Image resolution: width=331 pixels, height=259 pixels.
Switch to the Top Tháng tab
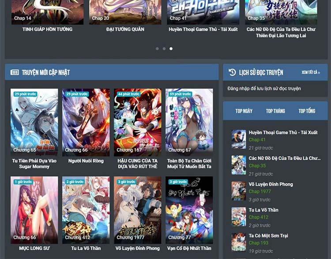[275, 111]
